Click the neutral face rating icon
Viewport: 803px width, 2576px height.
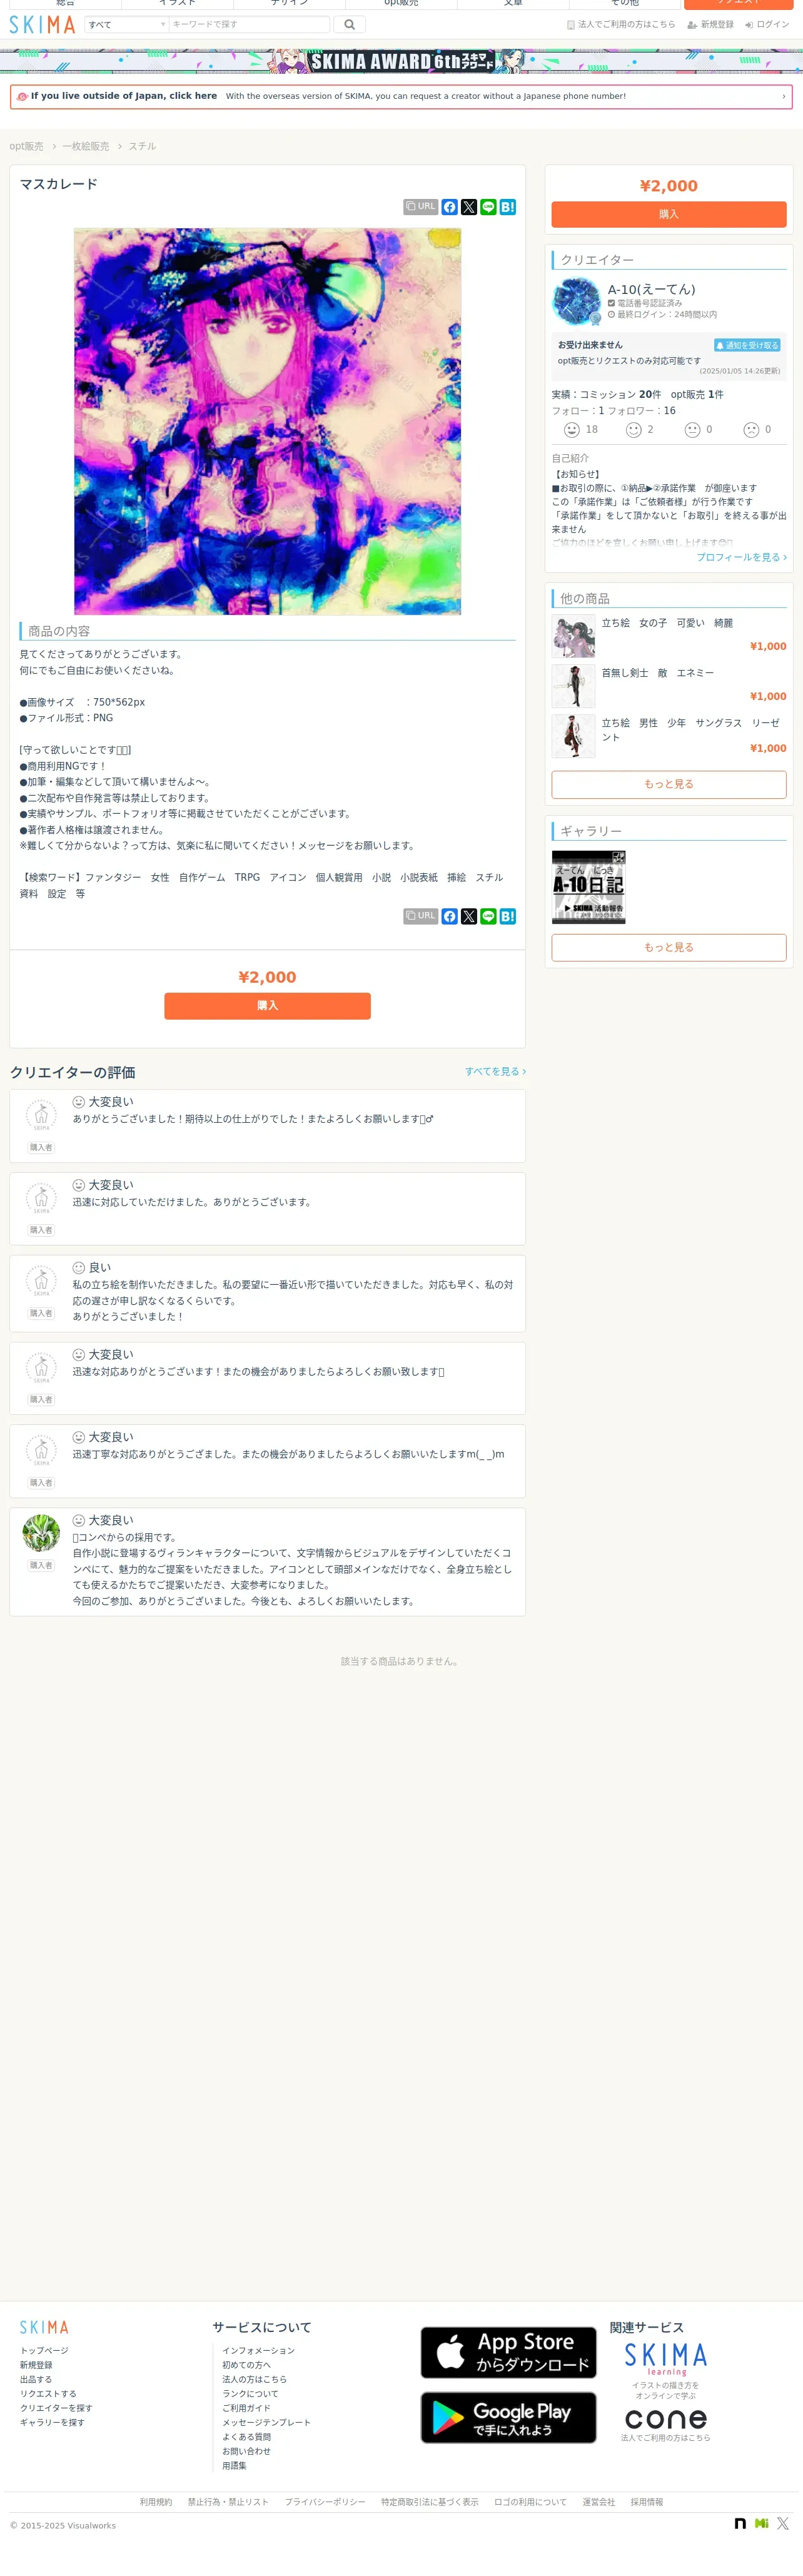pos(692,430)
